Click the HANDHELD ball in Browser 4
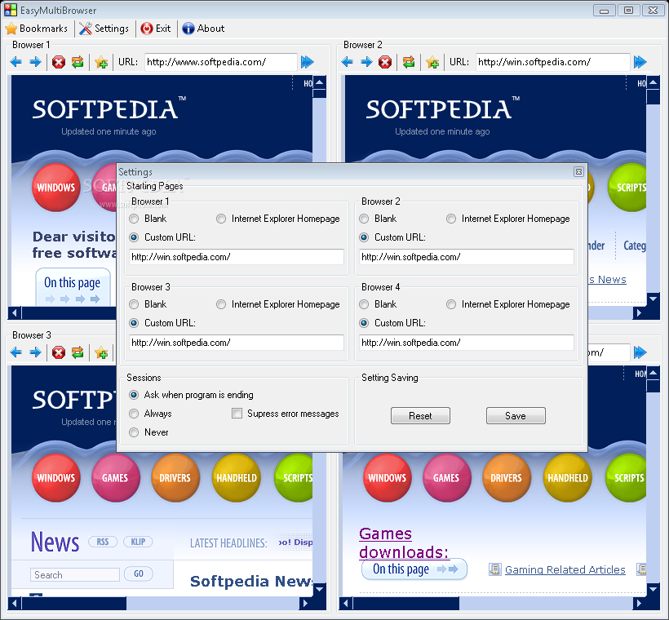 pos(568,478)
